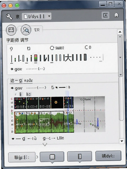
Task: Click the tall blue spike on right graph
Action: point(98,122)
